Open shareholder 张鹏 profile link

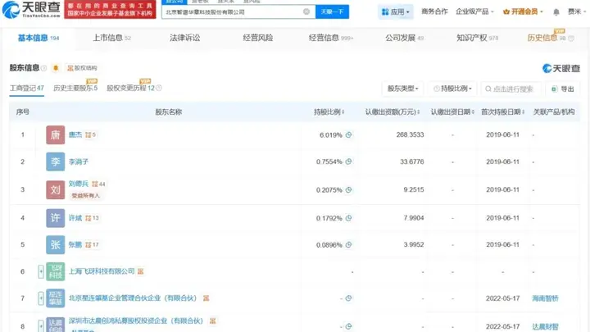pos(75,244)
